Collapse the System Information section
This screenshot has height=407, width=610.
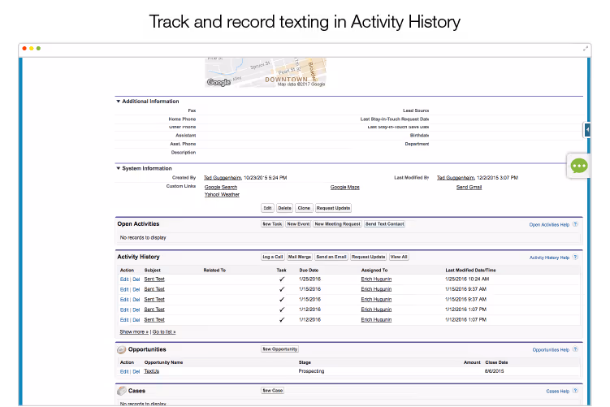pyautogui.click(x=119, y=168)
